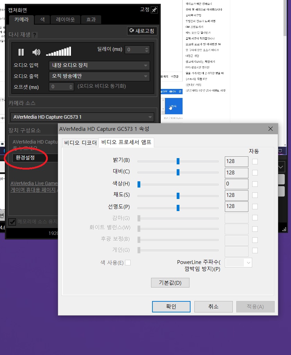The height and width of the screenshot is (355, 291).
Task: Mute audio with the speaker icon
Action: [36, 52]
